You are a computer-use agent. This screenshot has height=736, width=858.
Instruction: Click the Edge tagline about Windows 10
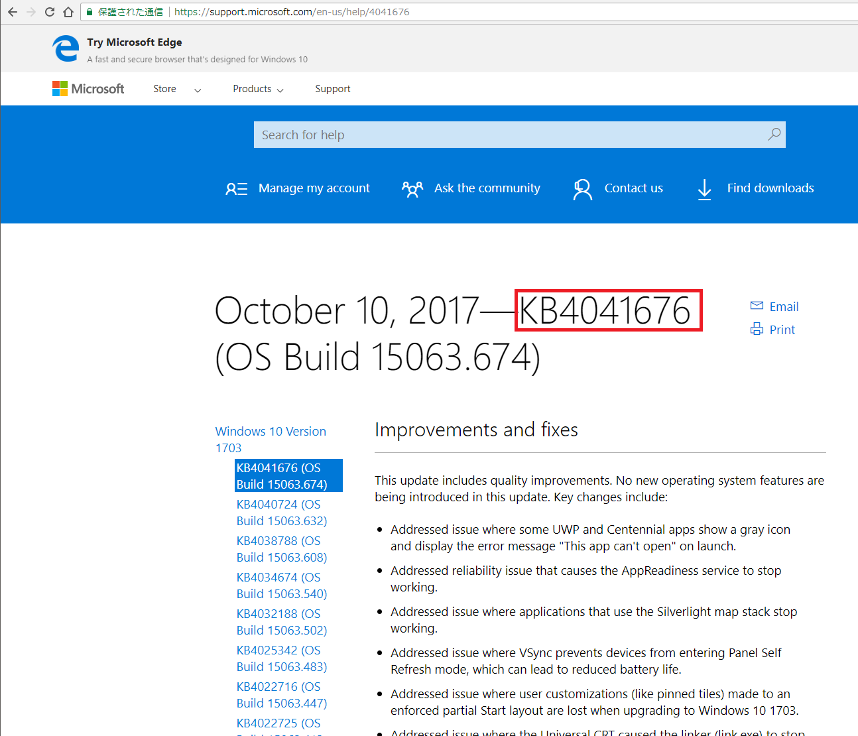pyautogui.click(x=197, y=59)
